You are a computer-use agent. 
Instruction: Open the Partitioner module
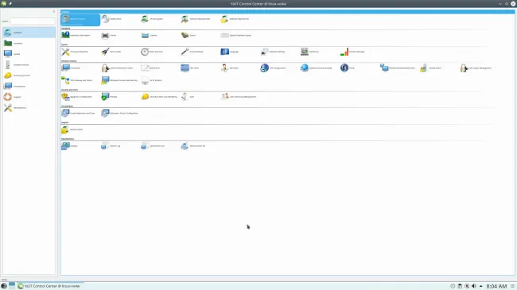(x=309, y=52)
